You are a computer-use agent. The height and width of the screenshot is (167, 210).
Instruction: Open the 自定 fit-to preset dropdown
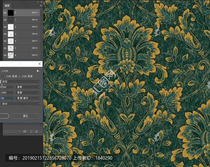21,82
